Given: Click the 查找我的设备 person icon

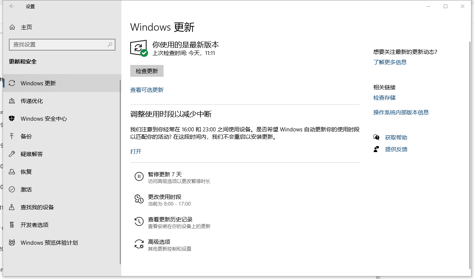Looking at the screenshot, I should point(12,207).
